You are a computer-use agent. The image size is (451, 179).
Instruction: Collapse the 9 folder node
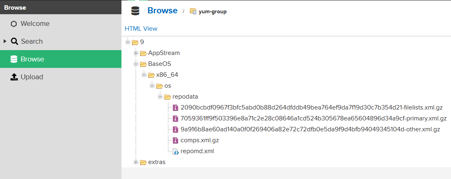128,42
